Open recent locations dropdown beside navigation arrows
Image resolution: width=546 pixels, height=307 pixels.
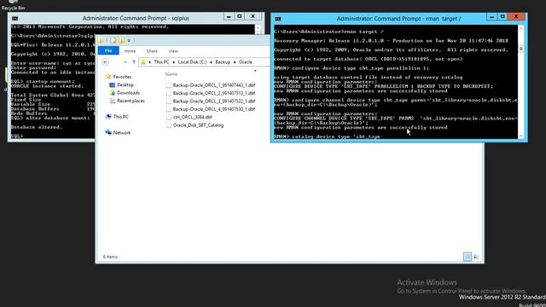click(125, 62)
